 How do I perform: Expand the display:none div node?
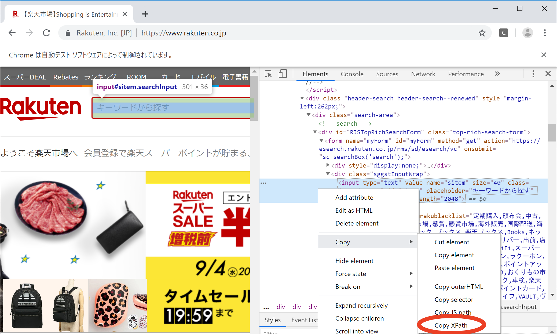pos(328,165)
